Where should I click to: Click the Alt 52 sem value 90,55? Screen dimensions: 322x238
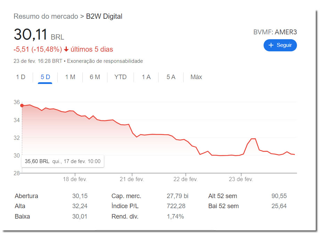(x=279, y=196)
